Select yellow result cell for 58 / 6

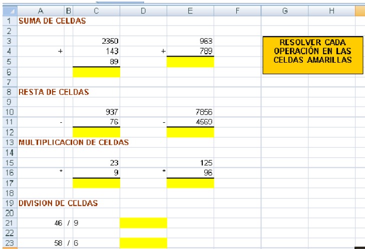click(143, 243)
